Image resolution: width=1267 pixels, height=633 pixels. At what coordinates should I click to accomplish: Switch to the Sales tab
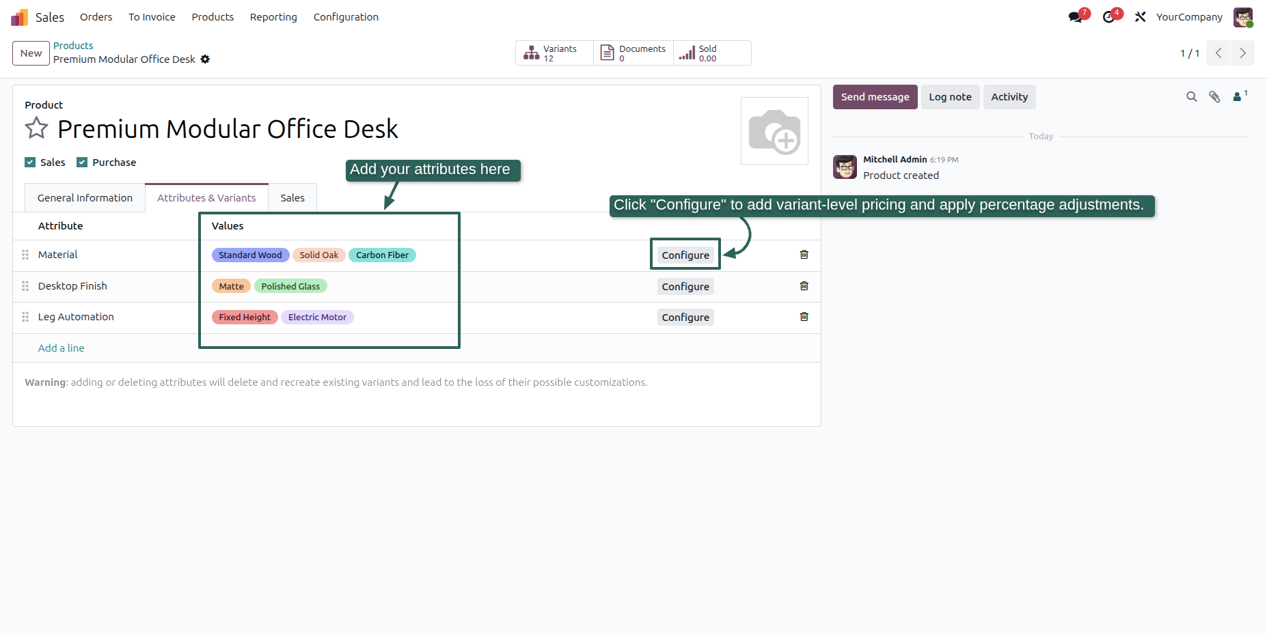click(x=292, y=198)
